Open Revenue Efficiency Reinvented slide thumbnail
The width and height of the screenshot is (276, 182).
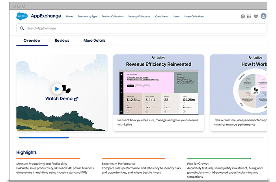pos(159,92)
